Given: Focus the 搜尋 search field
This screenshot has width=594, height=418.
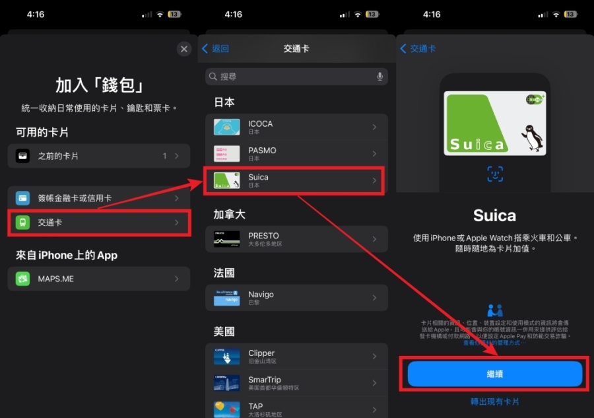Looking at the screenshot, I should 296,77.
